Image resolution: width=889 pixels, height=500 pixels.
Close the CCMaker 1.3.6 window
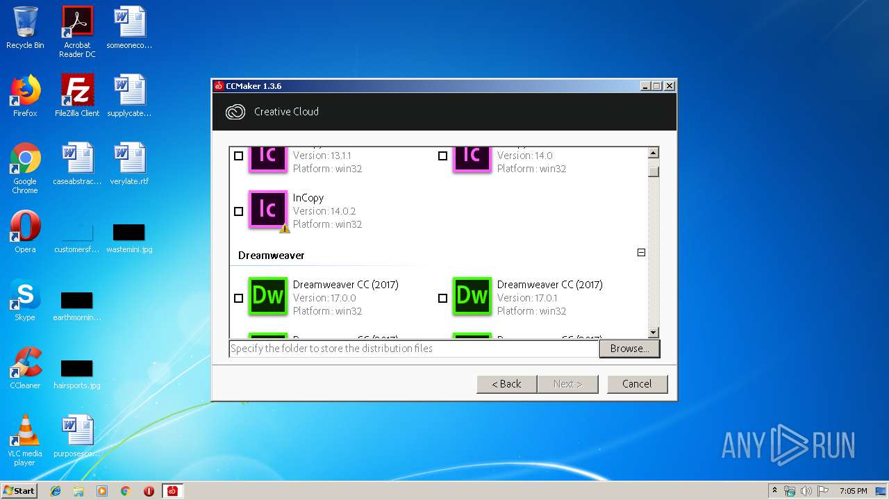[669, 86]
